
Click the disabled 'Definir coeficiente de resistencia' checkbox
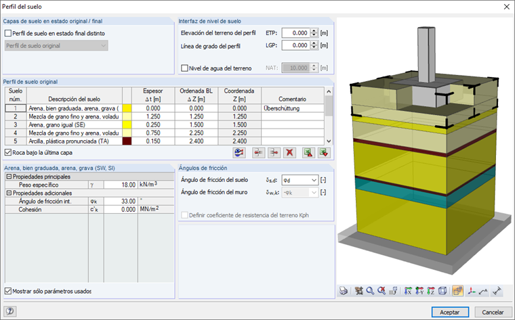pyautogui.click(x=184, y=215)
